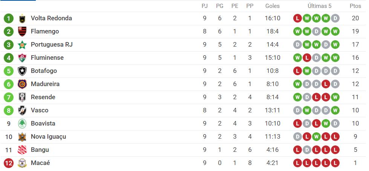369x171 pixels.
Task: Sort by the Ptos column header
Action: point(355,6)
